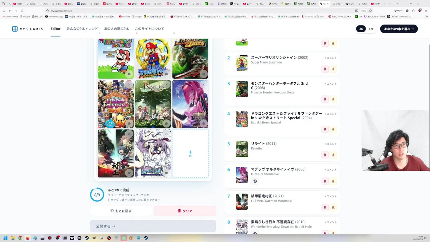430x242 pixels.
Task: Open あの人の選ぶ9本 page
Action: point(116,29)
